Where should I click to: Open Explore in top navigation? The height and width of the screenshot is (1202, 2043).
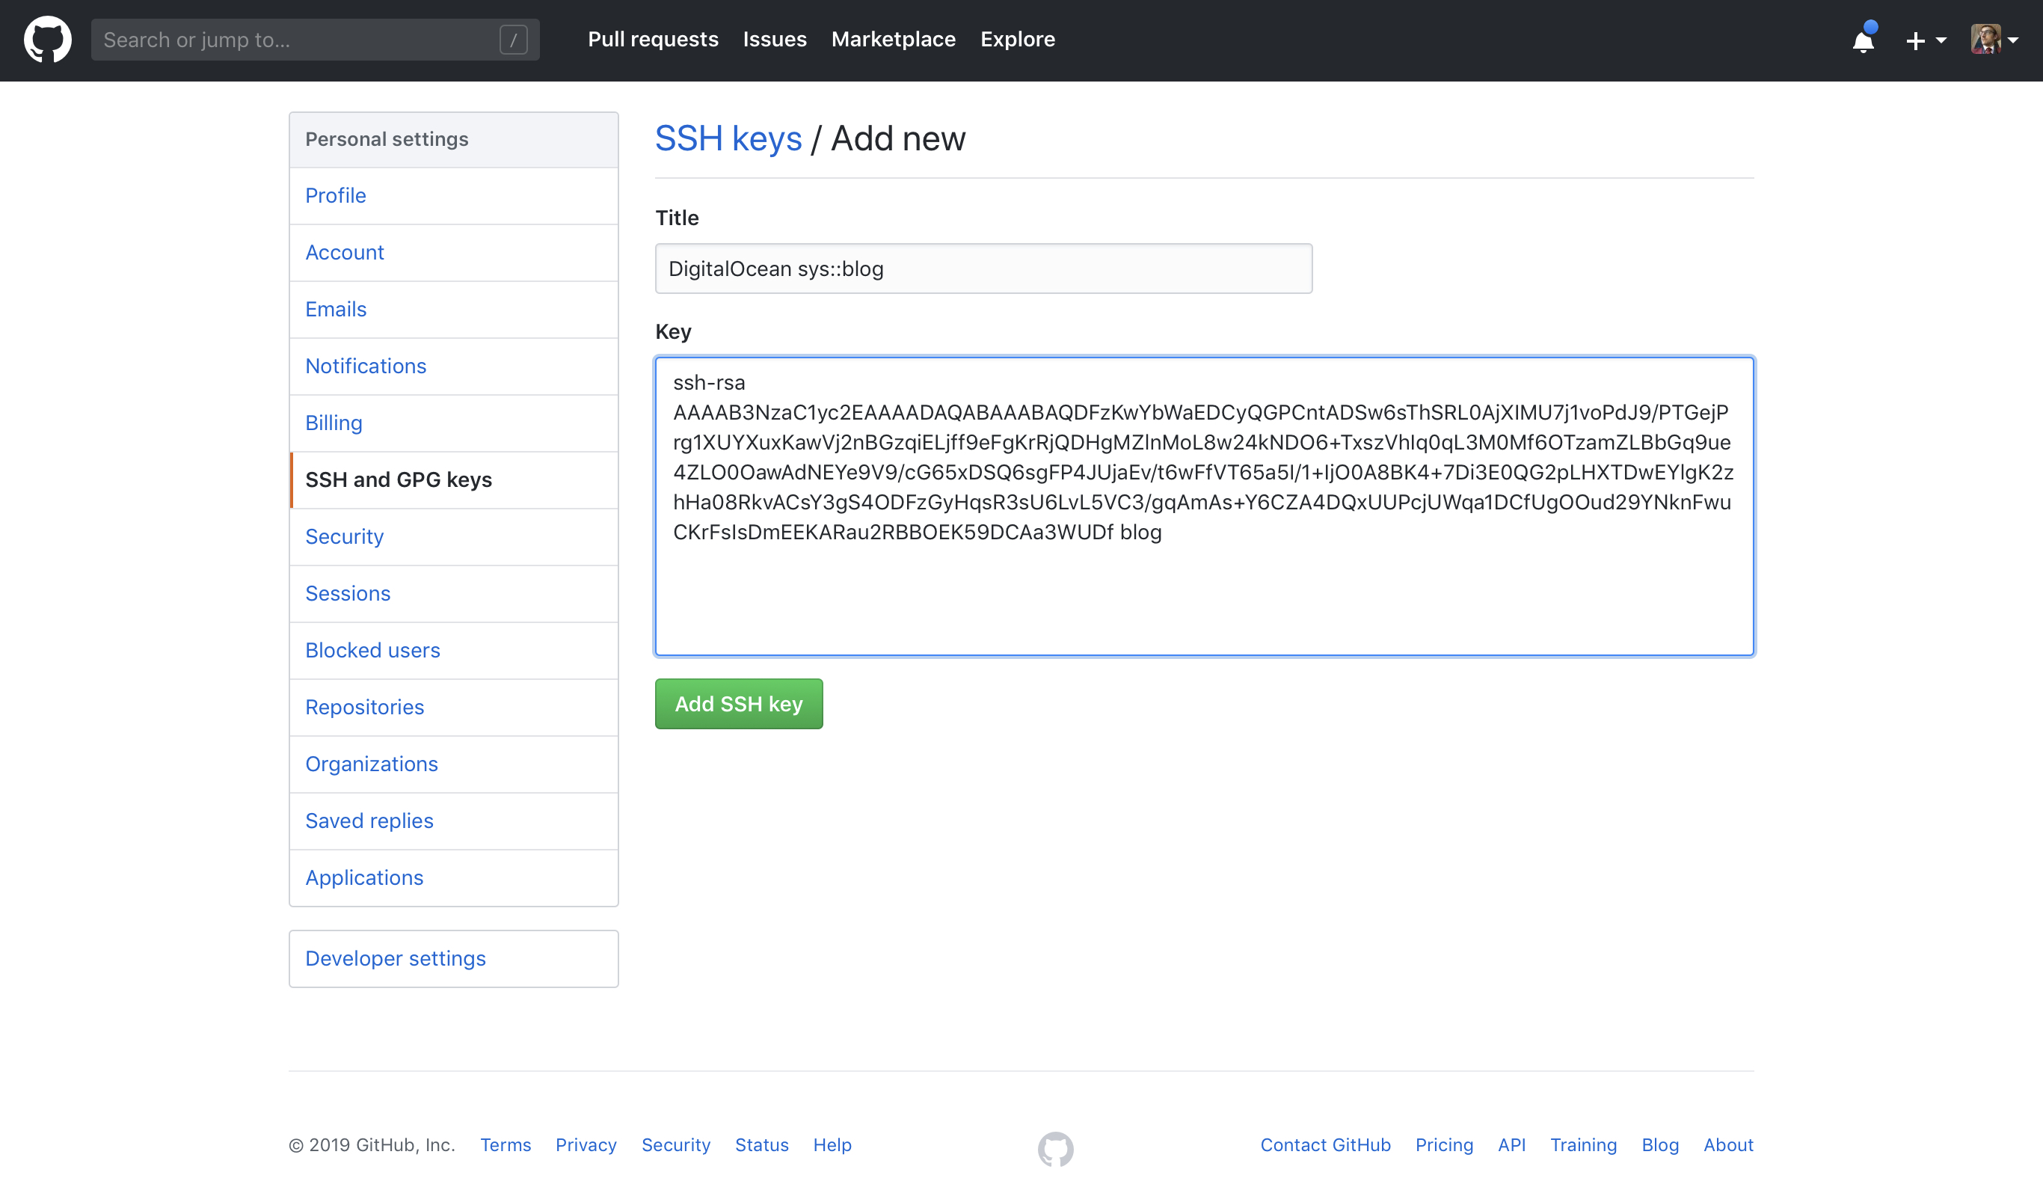point(1016,39)
